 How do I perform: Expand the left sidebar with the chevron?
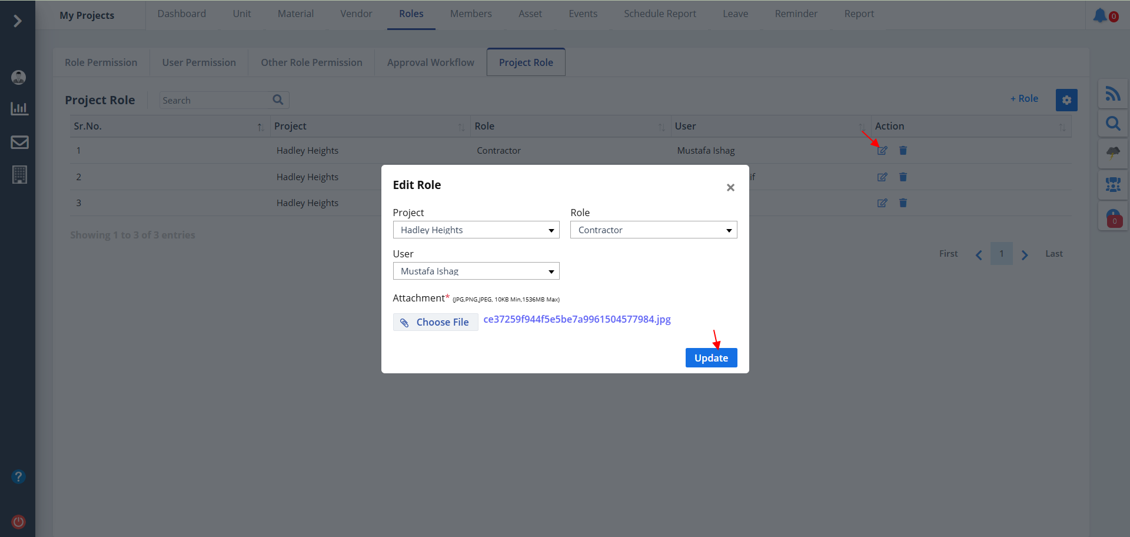pyautogui.click(x=18, y=21)
